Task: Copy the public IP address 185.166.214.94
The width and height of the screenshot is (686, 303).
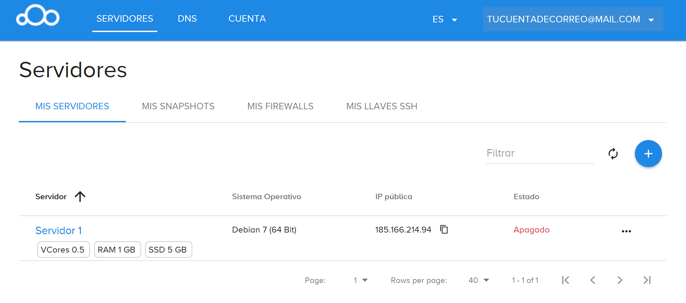Action: pyautogui.click(x=444, y=230)
